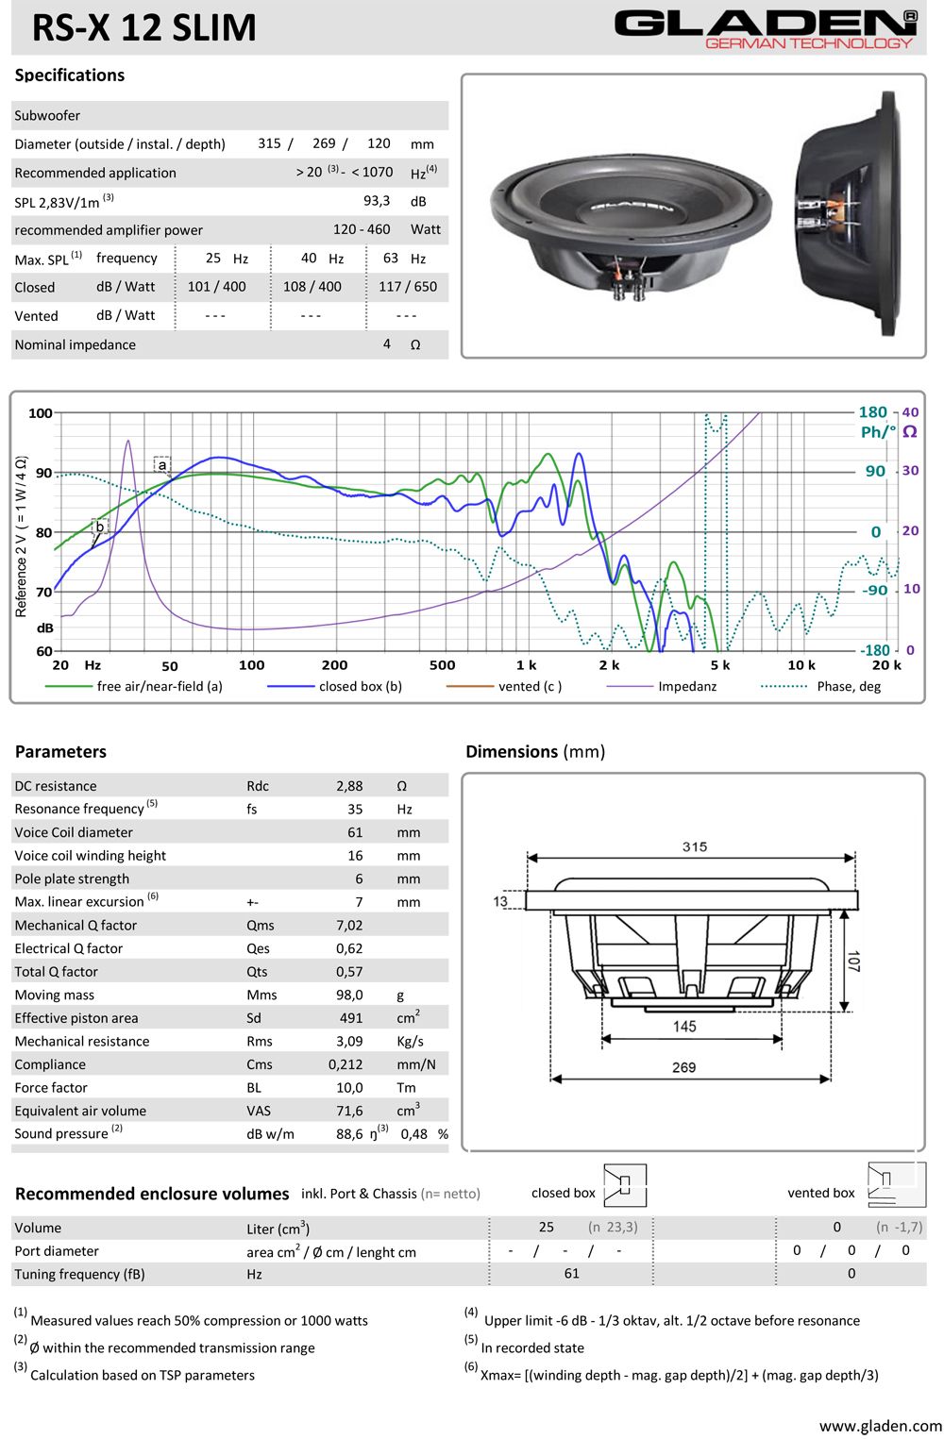
Task: Click the orange vented legend line
Action: 469,686
